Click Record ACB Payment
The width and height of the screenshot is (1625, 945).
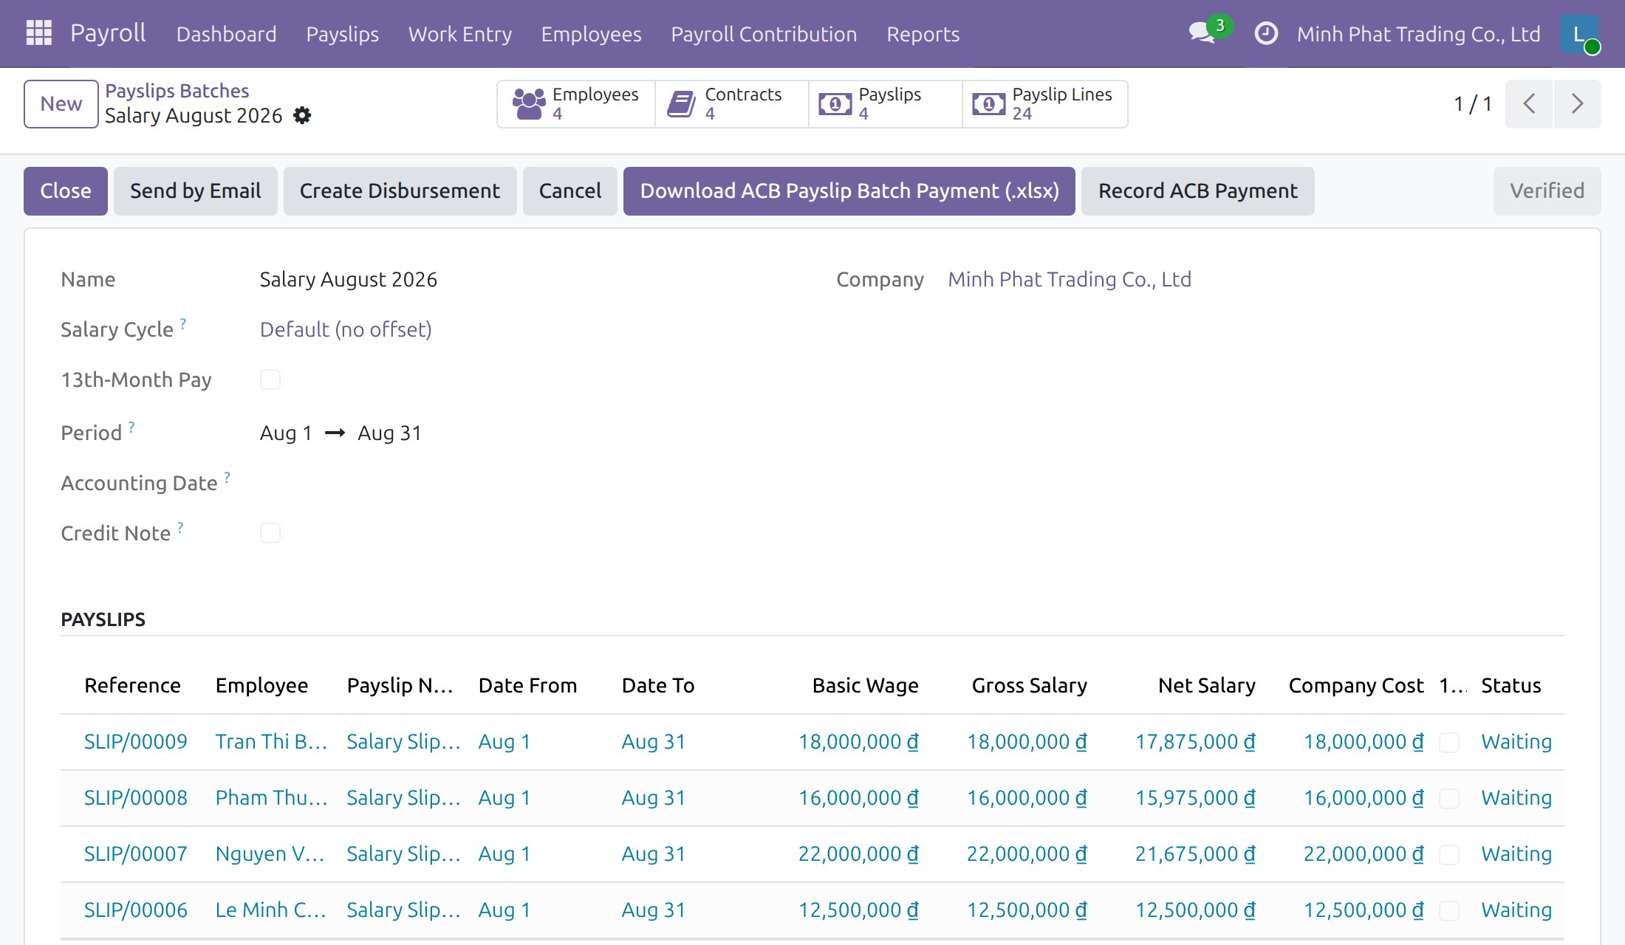click(x=1197, y=191)
